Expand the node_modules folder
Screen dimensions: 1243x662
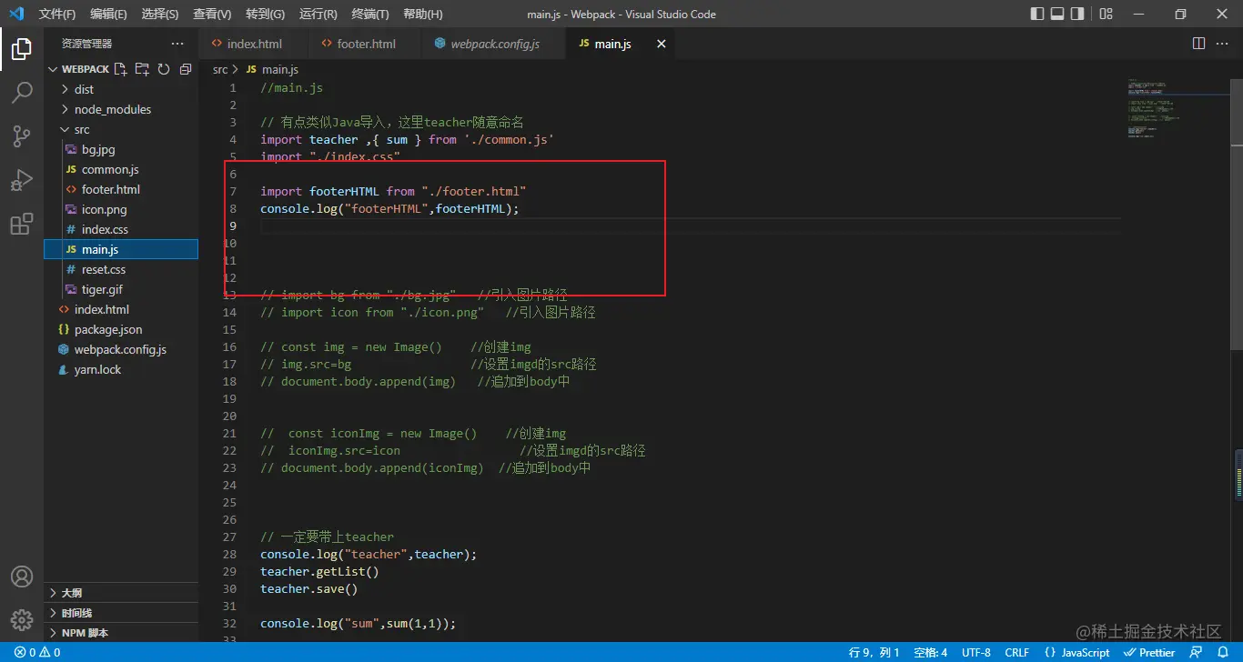pos(121,109)
